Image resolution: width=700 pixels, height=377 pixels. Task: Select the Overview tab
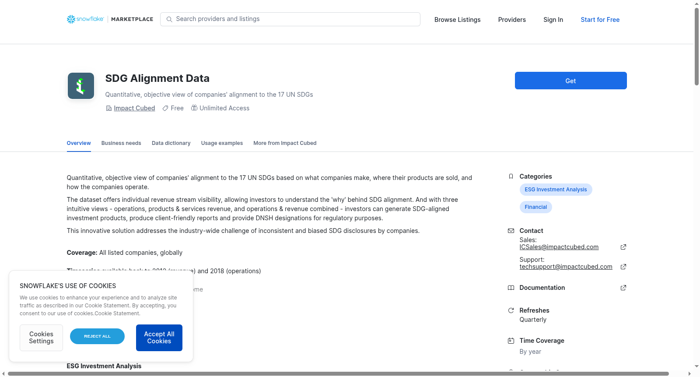[x=79, y=143]
